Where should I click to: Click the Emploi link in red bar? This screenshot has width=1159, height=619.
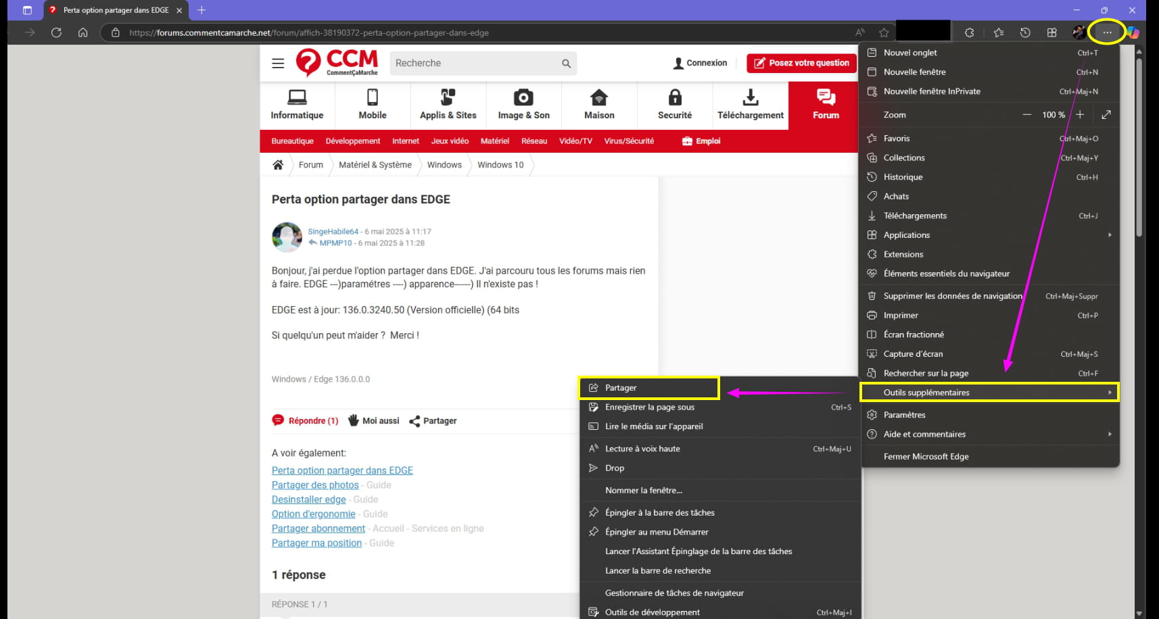point(701,141)
